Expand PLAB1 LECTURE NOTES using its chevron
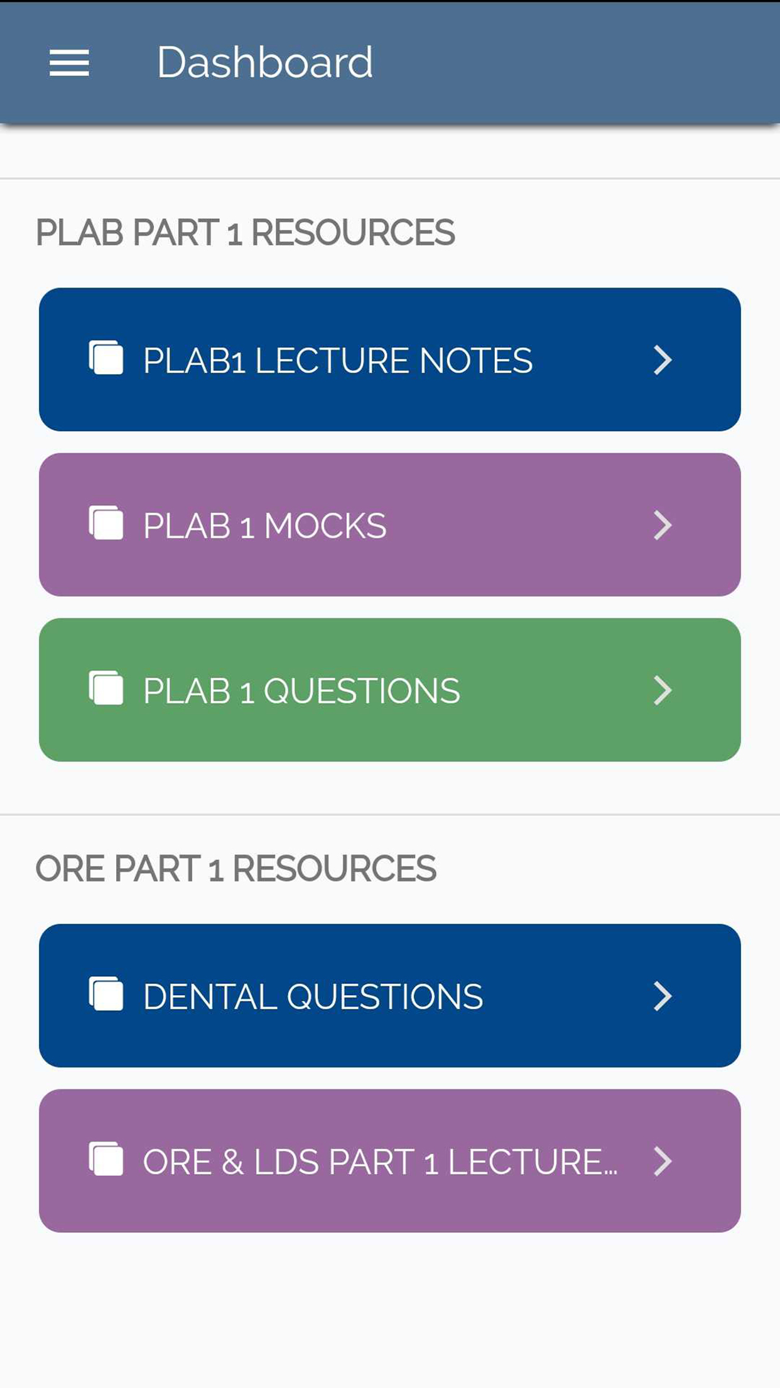This screenshot has height=1388, width=780. click(x=663, y=360)
